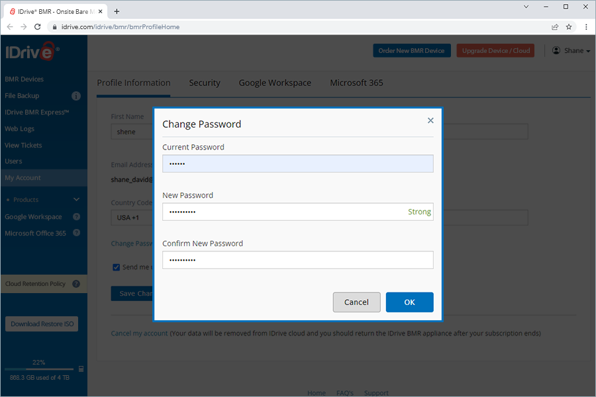Expand the Products section
The height and width of the screenshot is (397, 596).
coord(76,199)
